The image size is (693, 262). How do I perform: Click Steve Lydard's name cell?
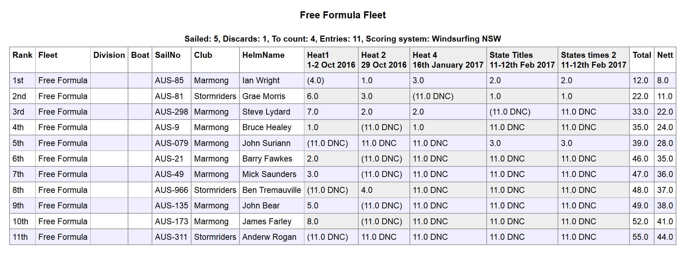pyautogui.click(x=266, y=112)
